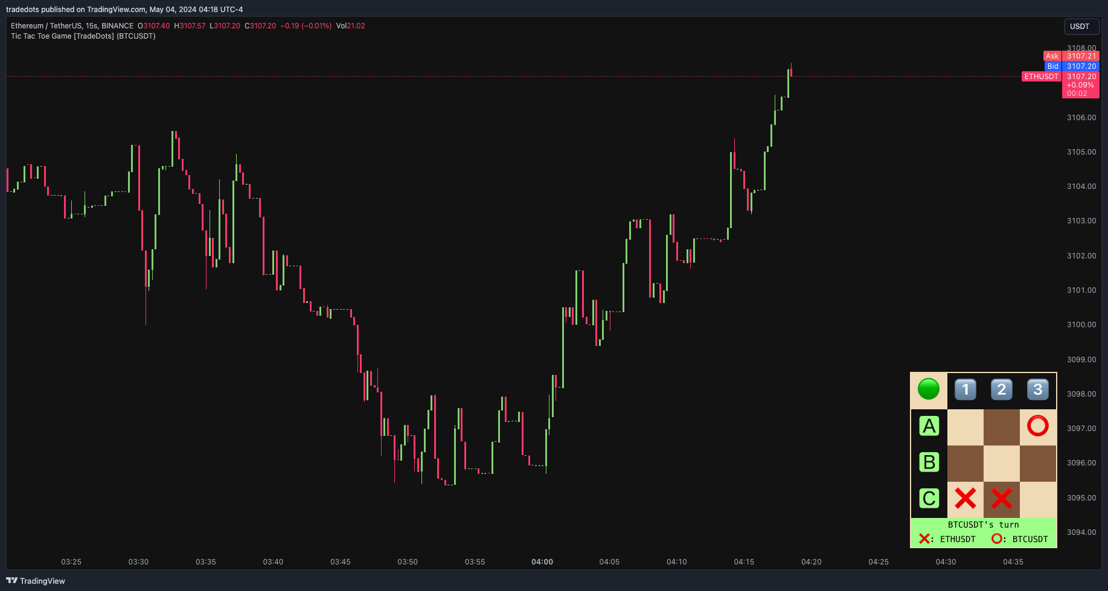Click the red X in cell C1

pyautogui.click(x=965, y=499)
